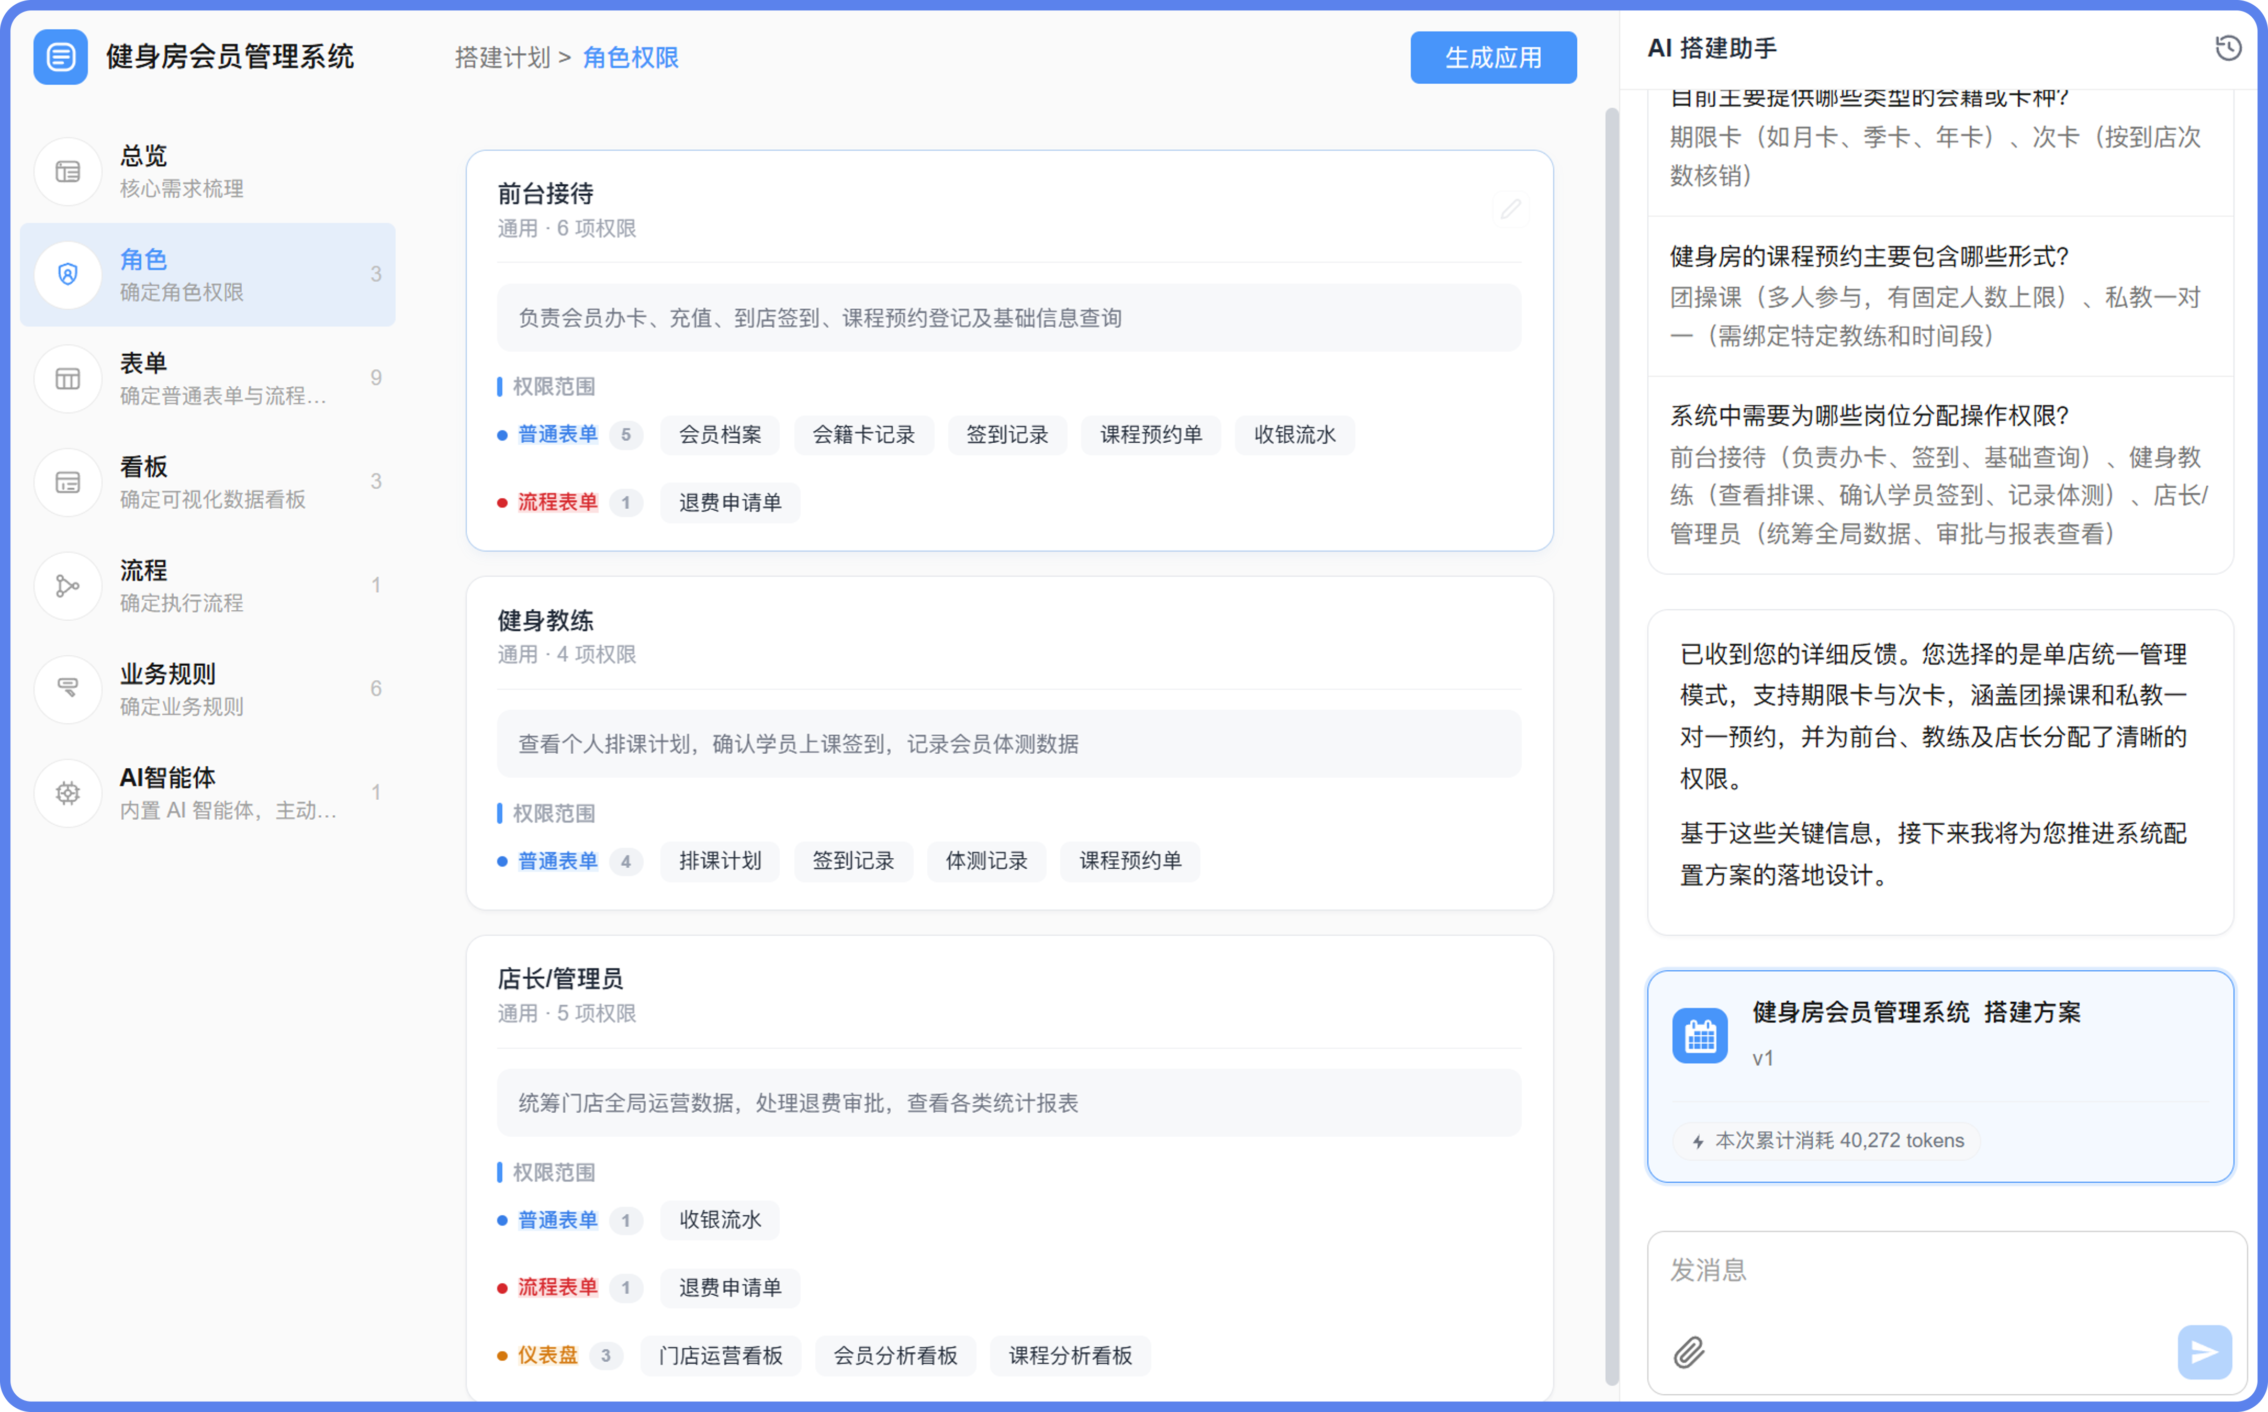
Task: Select the 角色 确定角色权限 step
Action: click(207, 275)
